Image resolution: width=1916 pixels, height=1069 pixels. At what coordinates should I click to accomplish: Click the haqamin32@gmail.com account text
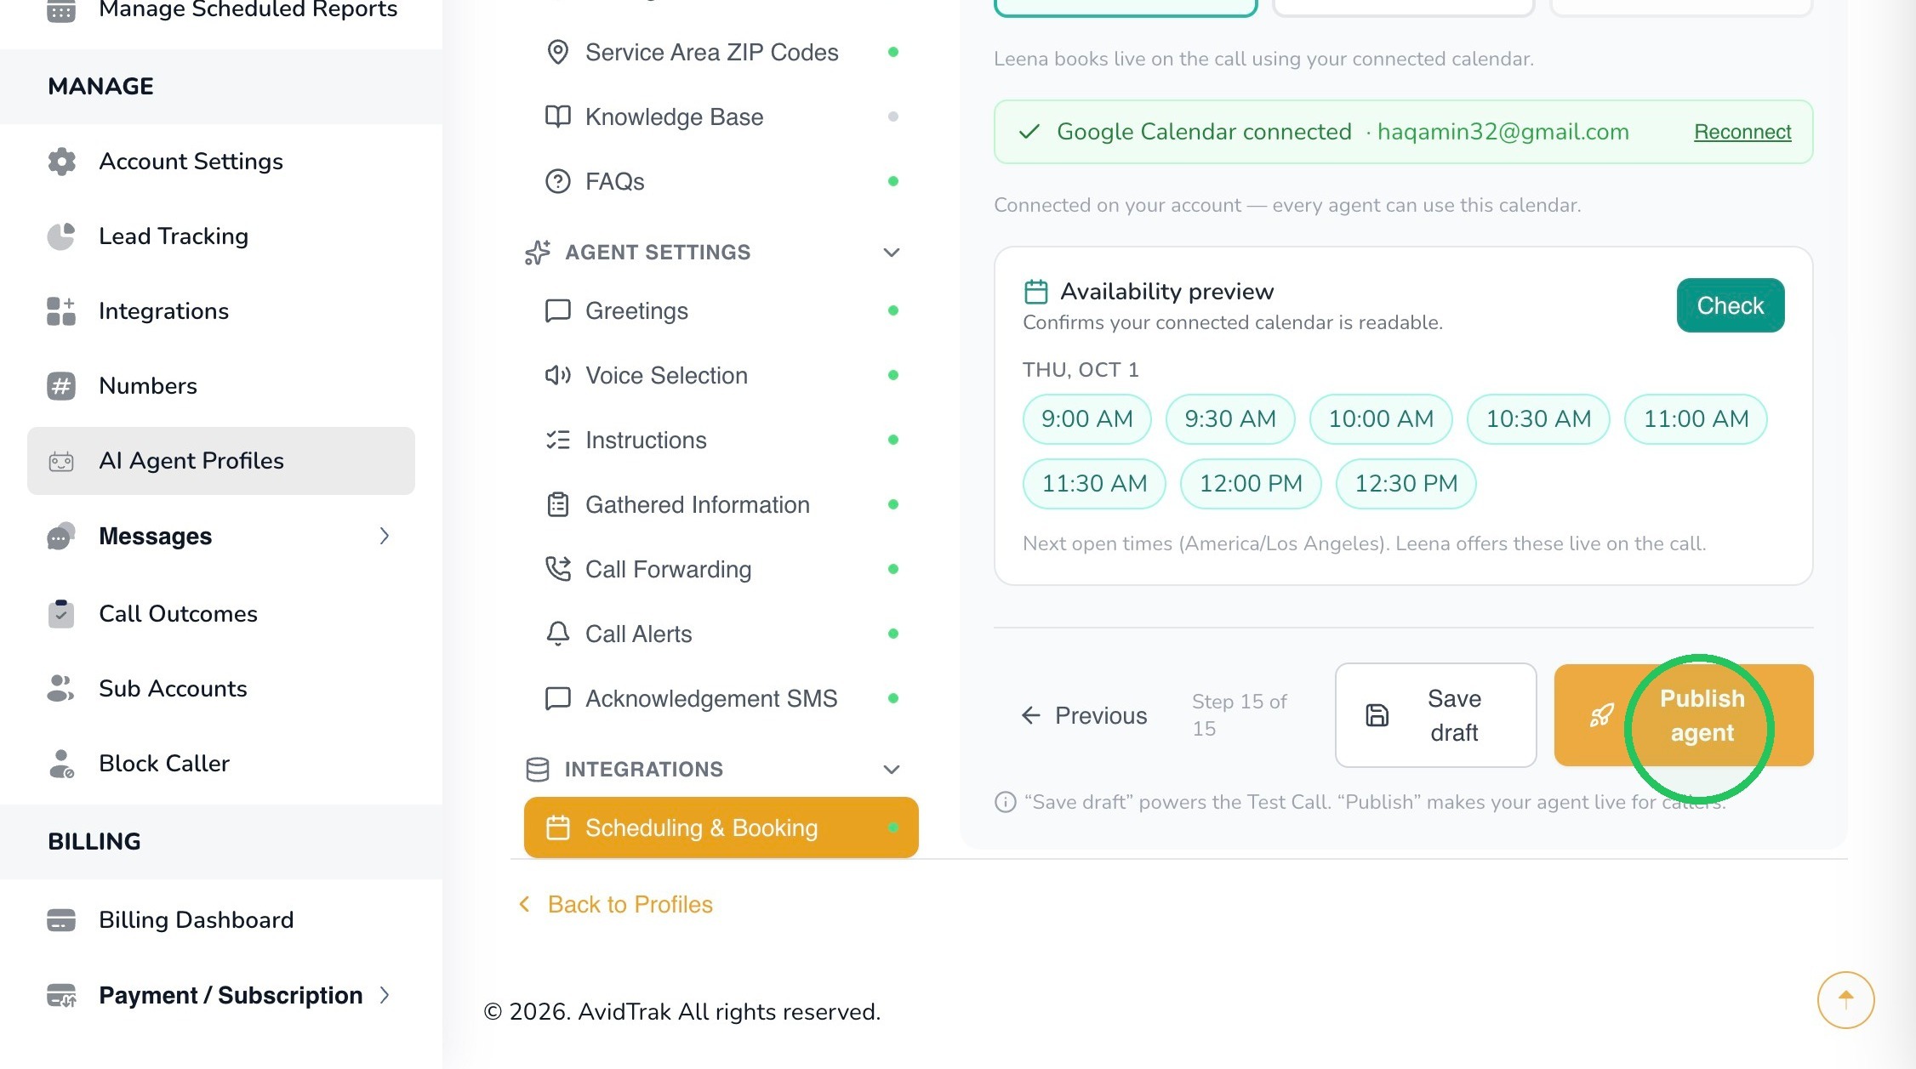1503,132
